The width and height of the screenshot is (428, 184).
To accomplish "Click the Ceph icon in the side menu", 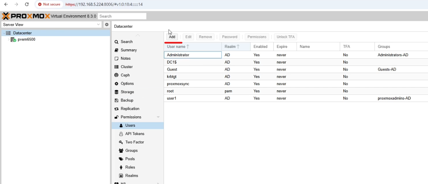I will (x=116, y=75).
